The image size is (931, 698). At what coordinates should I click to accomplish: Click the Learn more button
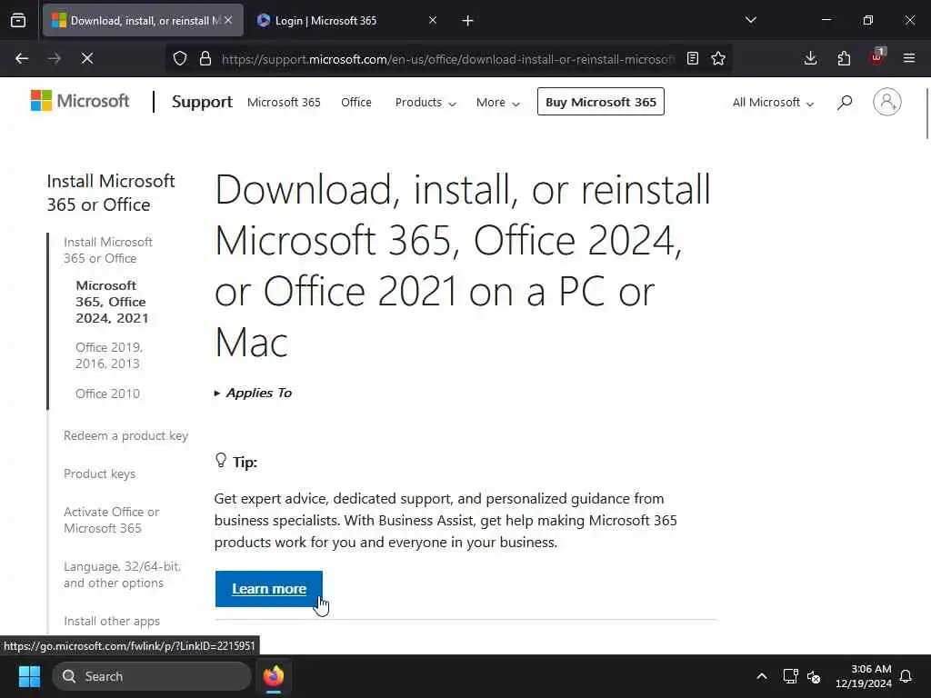click(269, 589)
